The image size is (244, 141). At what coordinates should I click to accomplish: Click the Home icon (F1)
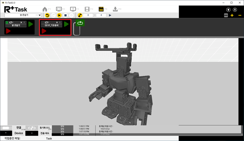click(45, 9)
